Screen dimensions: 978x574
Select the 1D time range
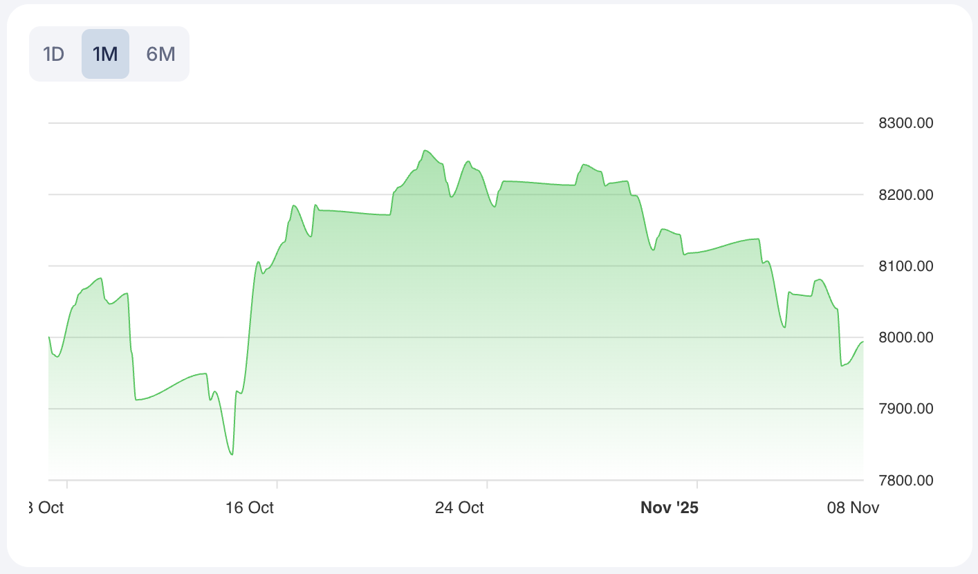click(54, 54)
